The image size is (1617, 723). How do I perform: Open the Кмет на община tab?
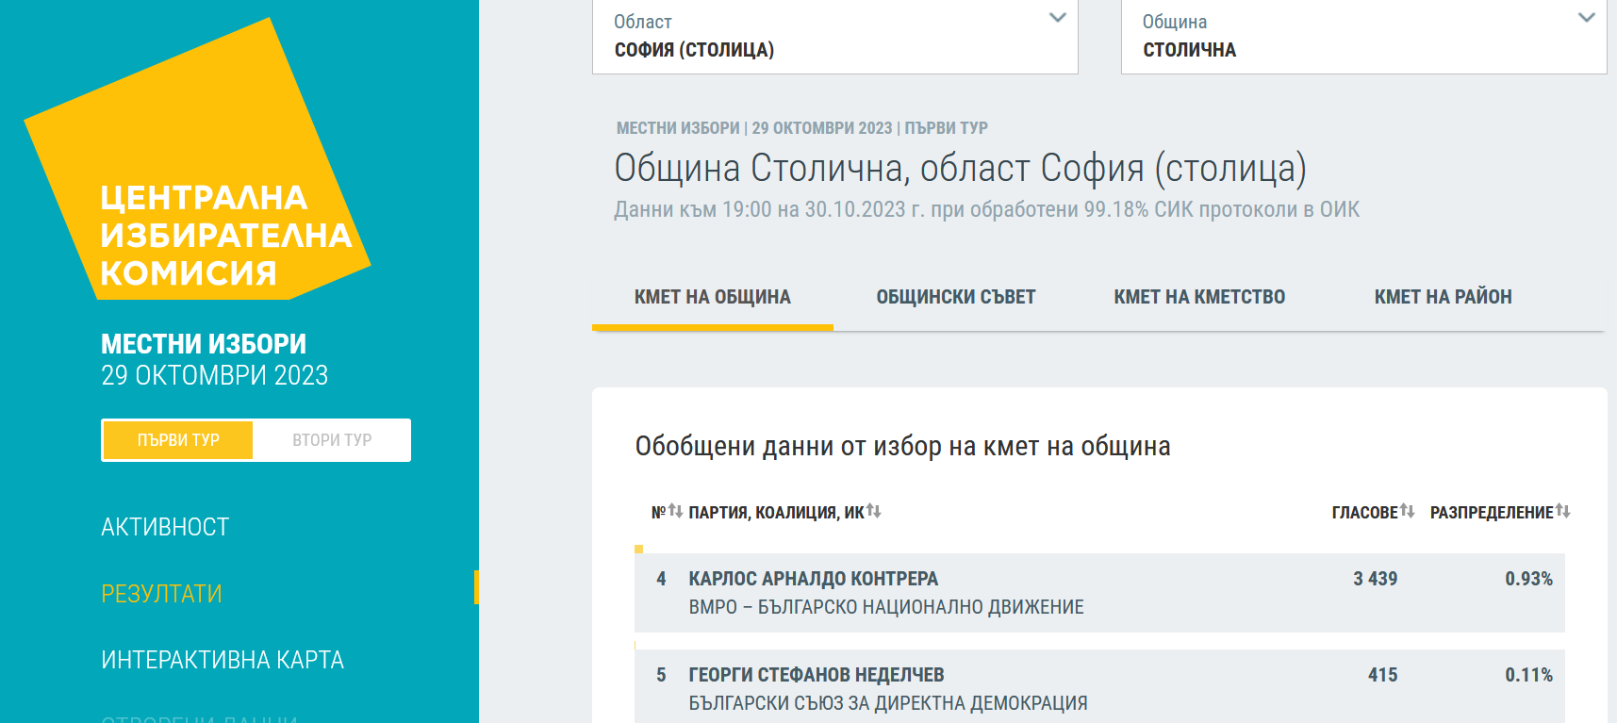(x=712, y=297)
